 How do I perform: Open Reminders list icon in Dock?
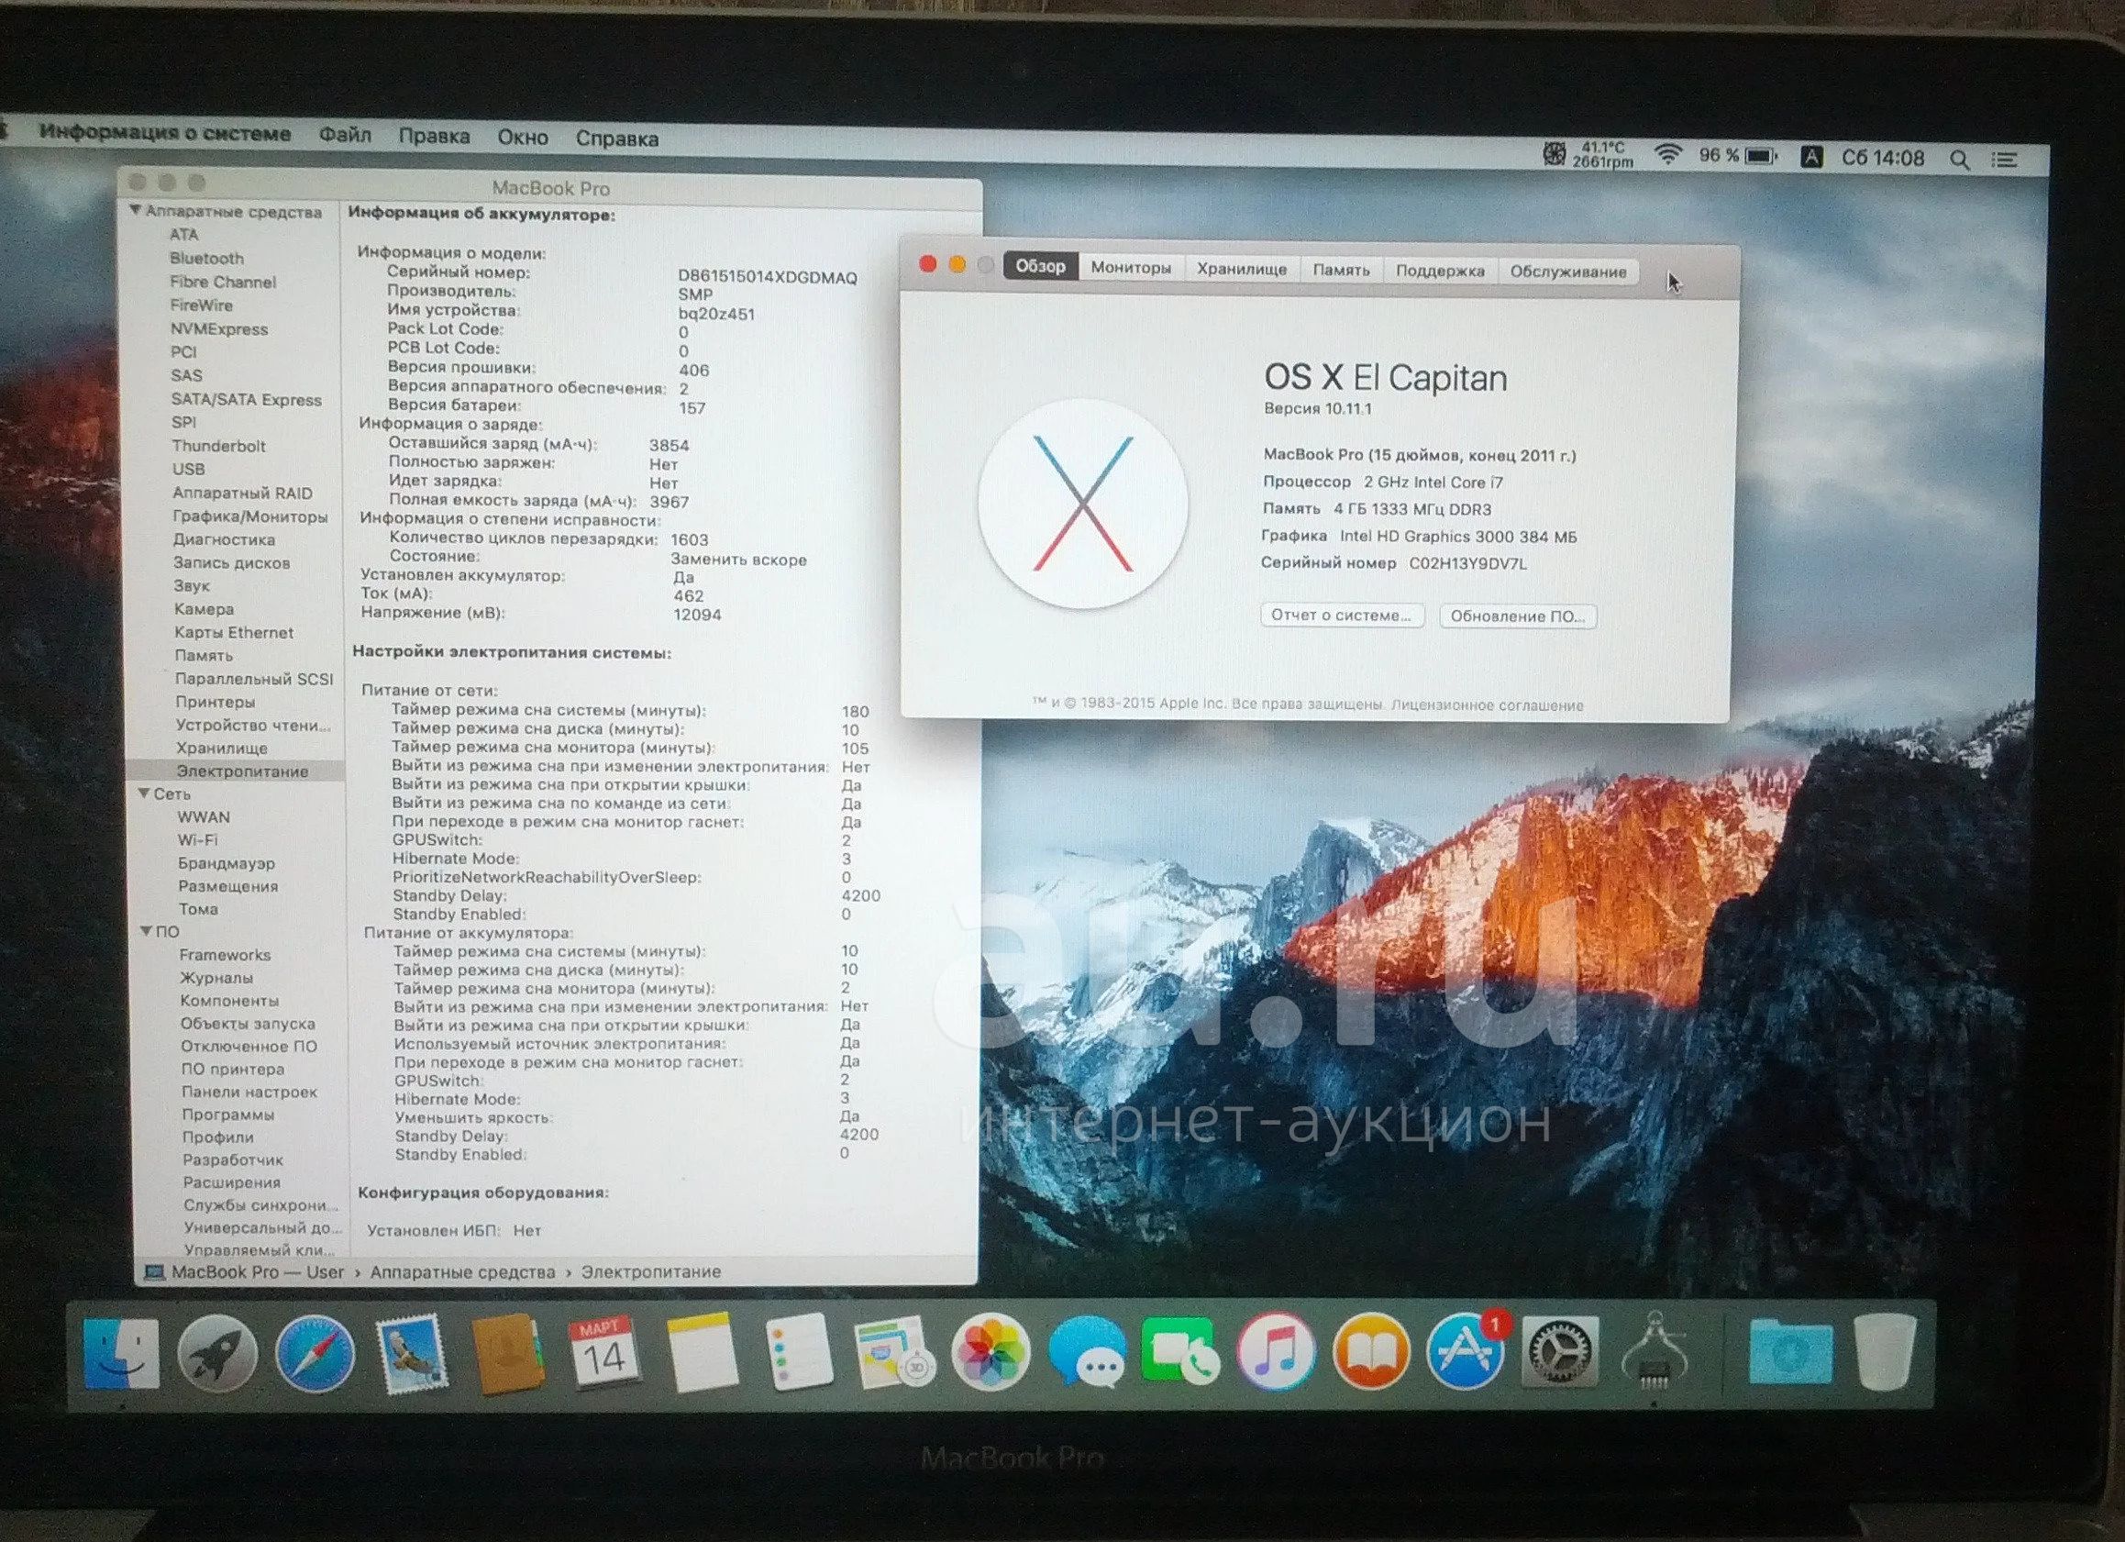(798, 1352)
